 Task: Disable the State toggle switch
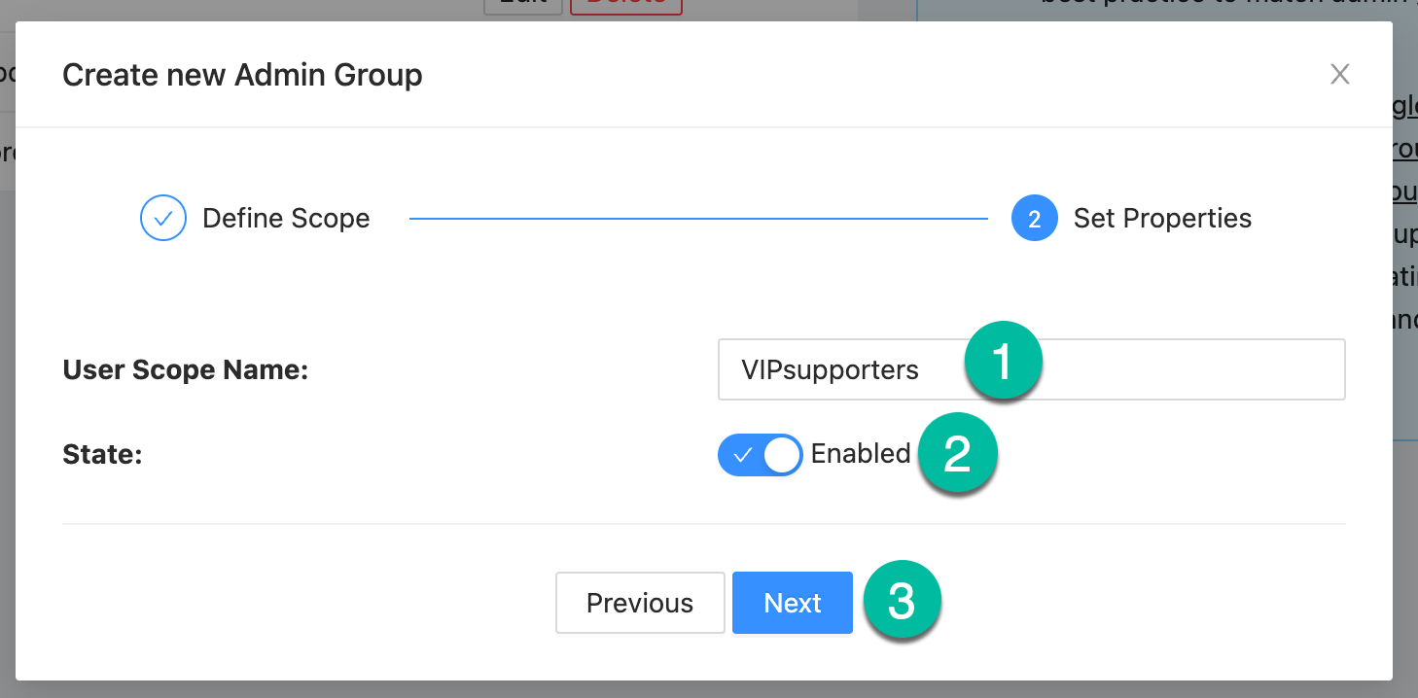click(x=760, y=455)
